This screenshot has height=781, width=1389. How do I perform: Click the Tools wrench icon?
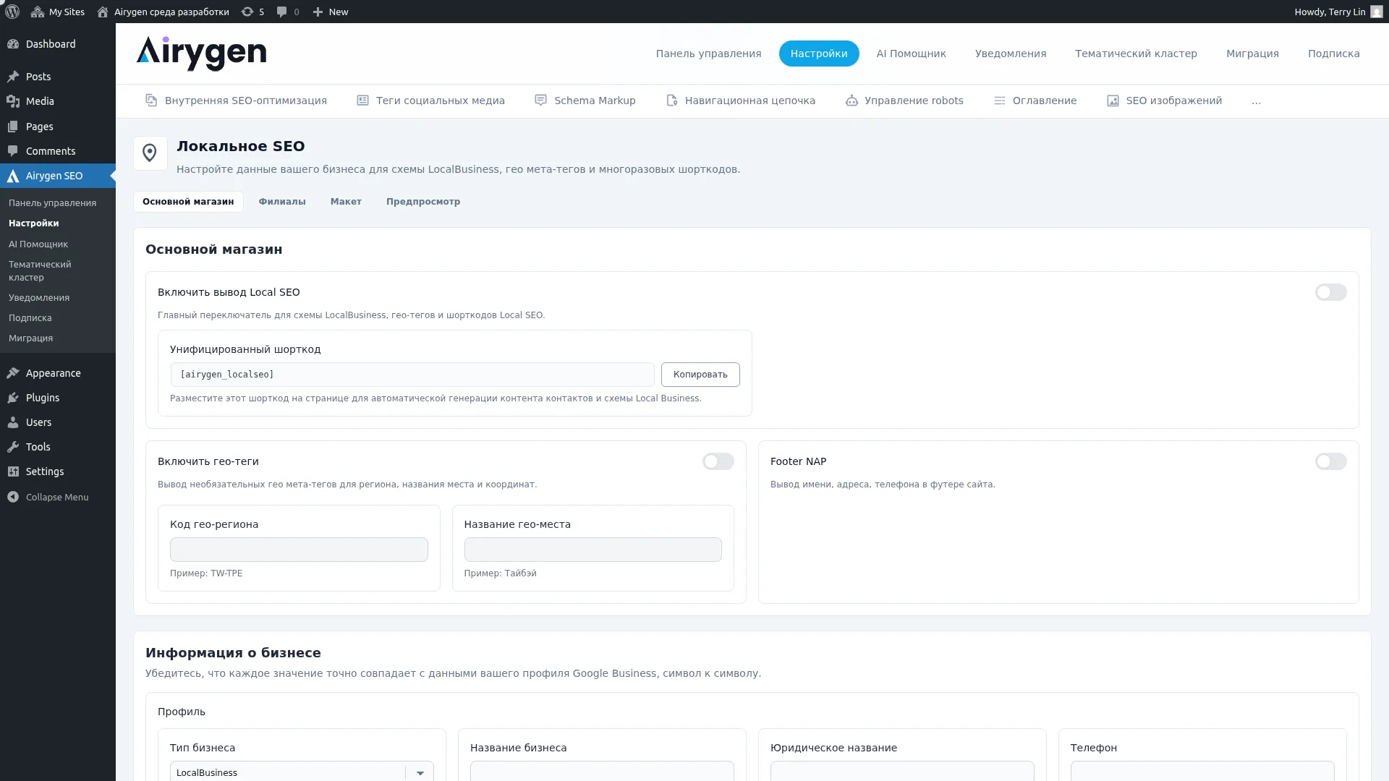(x=13, y=447)
